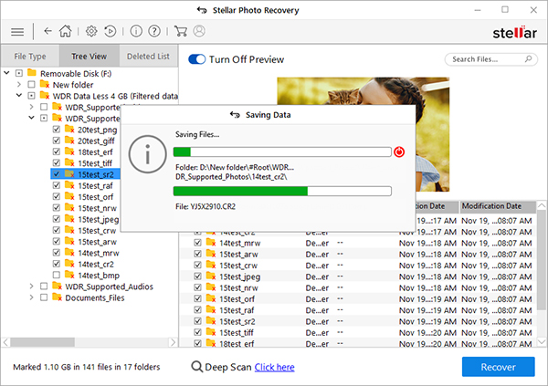Screen dimensions: 548x386
Task: Click the stellar logo
Action: pos(515,33)
